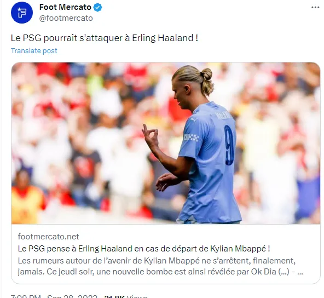Open the Foot Mercato profile avatar
Image resolution: width=324 pixels, height=298 pixels.
[22, 13]
